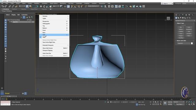Choose the Select and Move tool

click(41, 6)
